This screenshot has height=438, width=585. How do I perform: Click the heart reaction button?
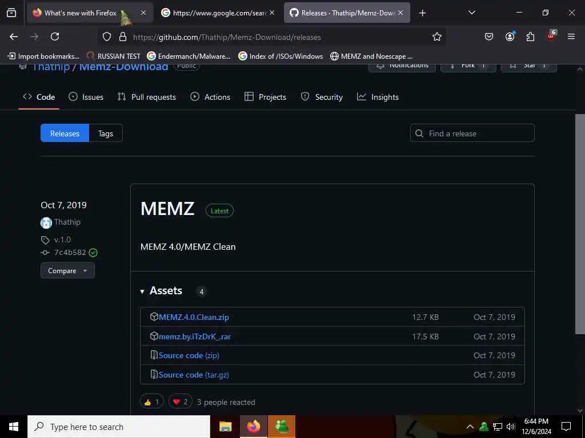pyautogui.click(x=180, y=401)
